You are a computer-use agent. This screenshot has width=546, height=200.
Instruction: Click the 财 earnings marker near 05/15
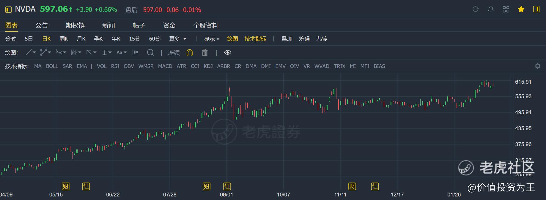[65, 186]
